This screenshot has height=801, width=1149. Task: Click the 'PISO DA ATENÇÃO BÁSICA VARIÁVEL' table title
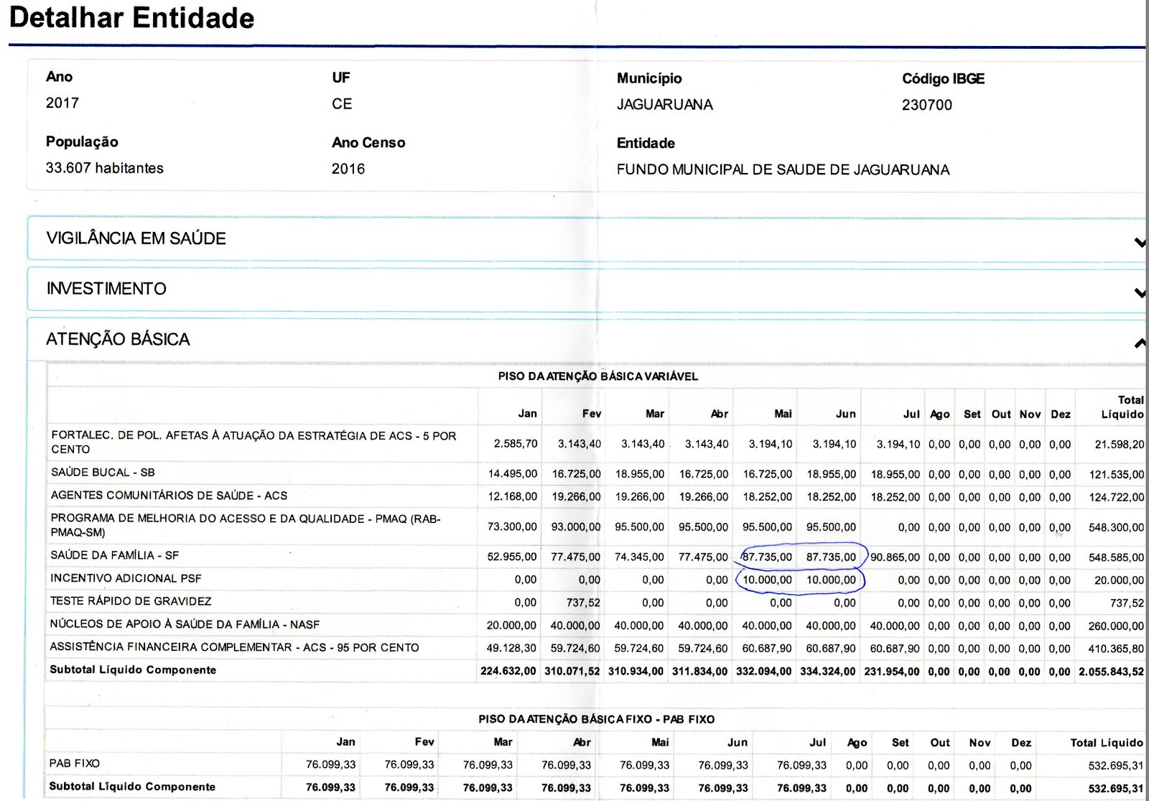coord(598,376)
